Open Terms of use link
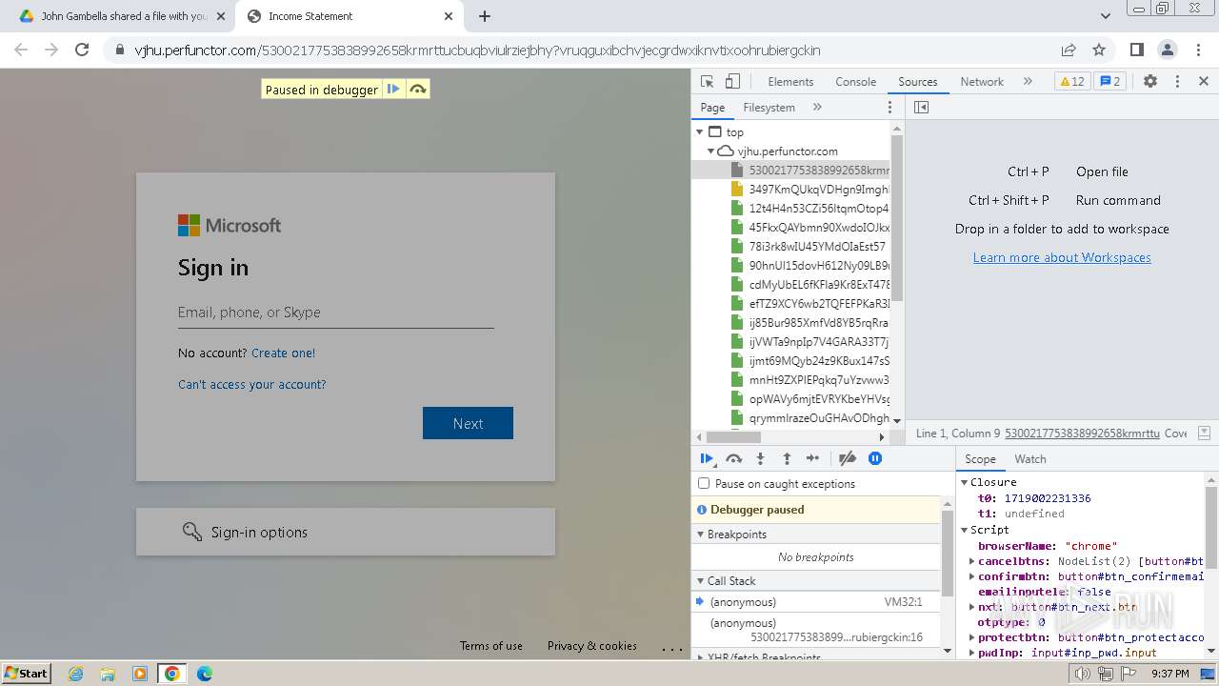Image resolution: width=1219 pixels, height=686 pixels. tap(491, 646)
